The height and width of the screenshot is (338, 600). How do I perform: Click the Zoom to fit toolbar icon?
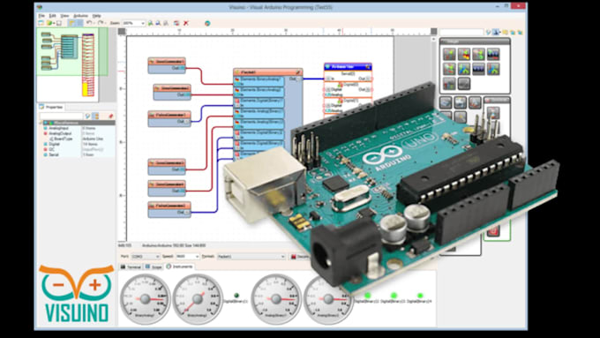tap(166, 23)
